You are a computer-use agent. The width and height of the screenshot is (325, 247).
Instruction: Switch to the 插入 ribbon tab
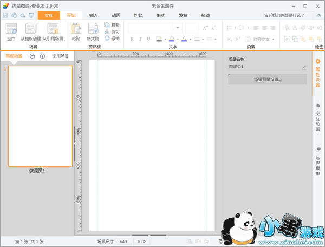point(93,15)
